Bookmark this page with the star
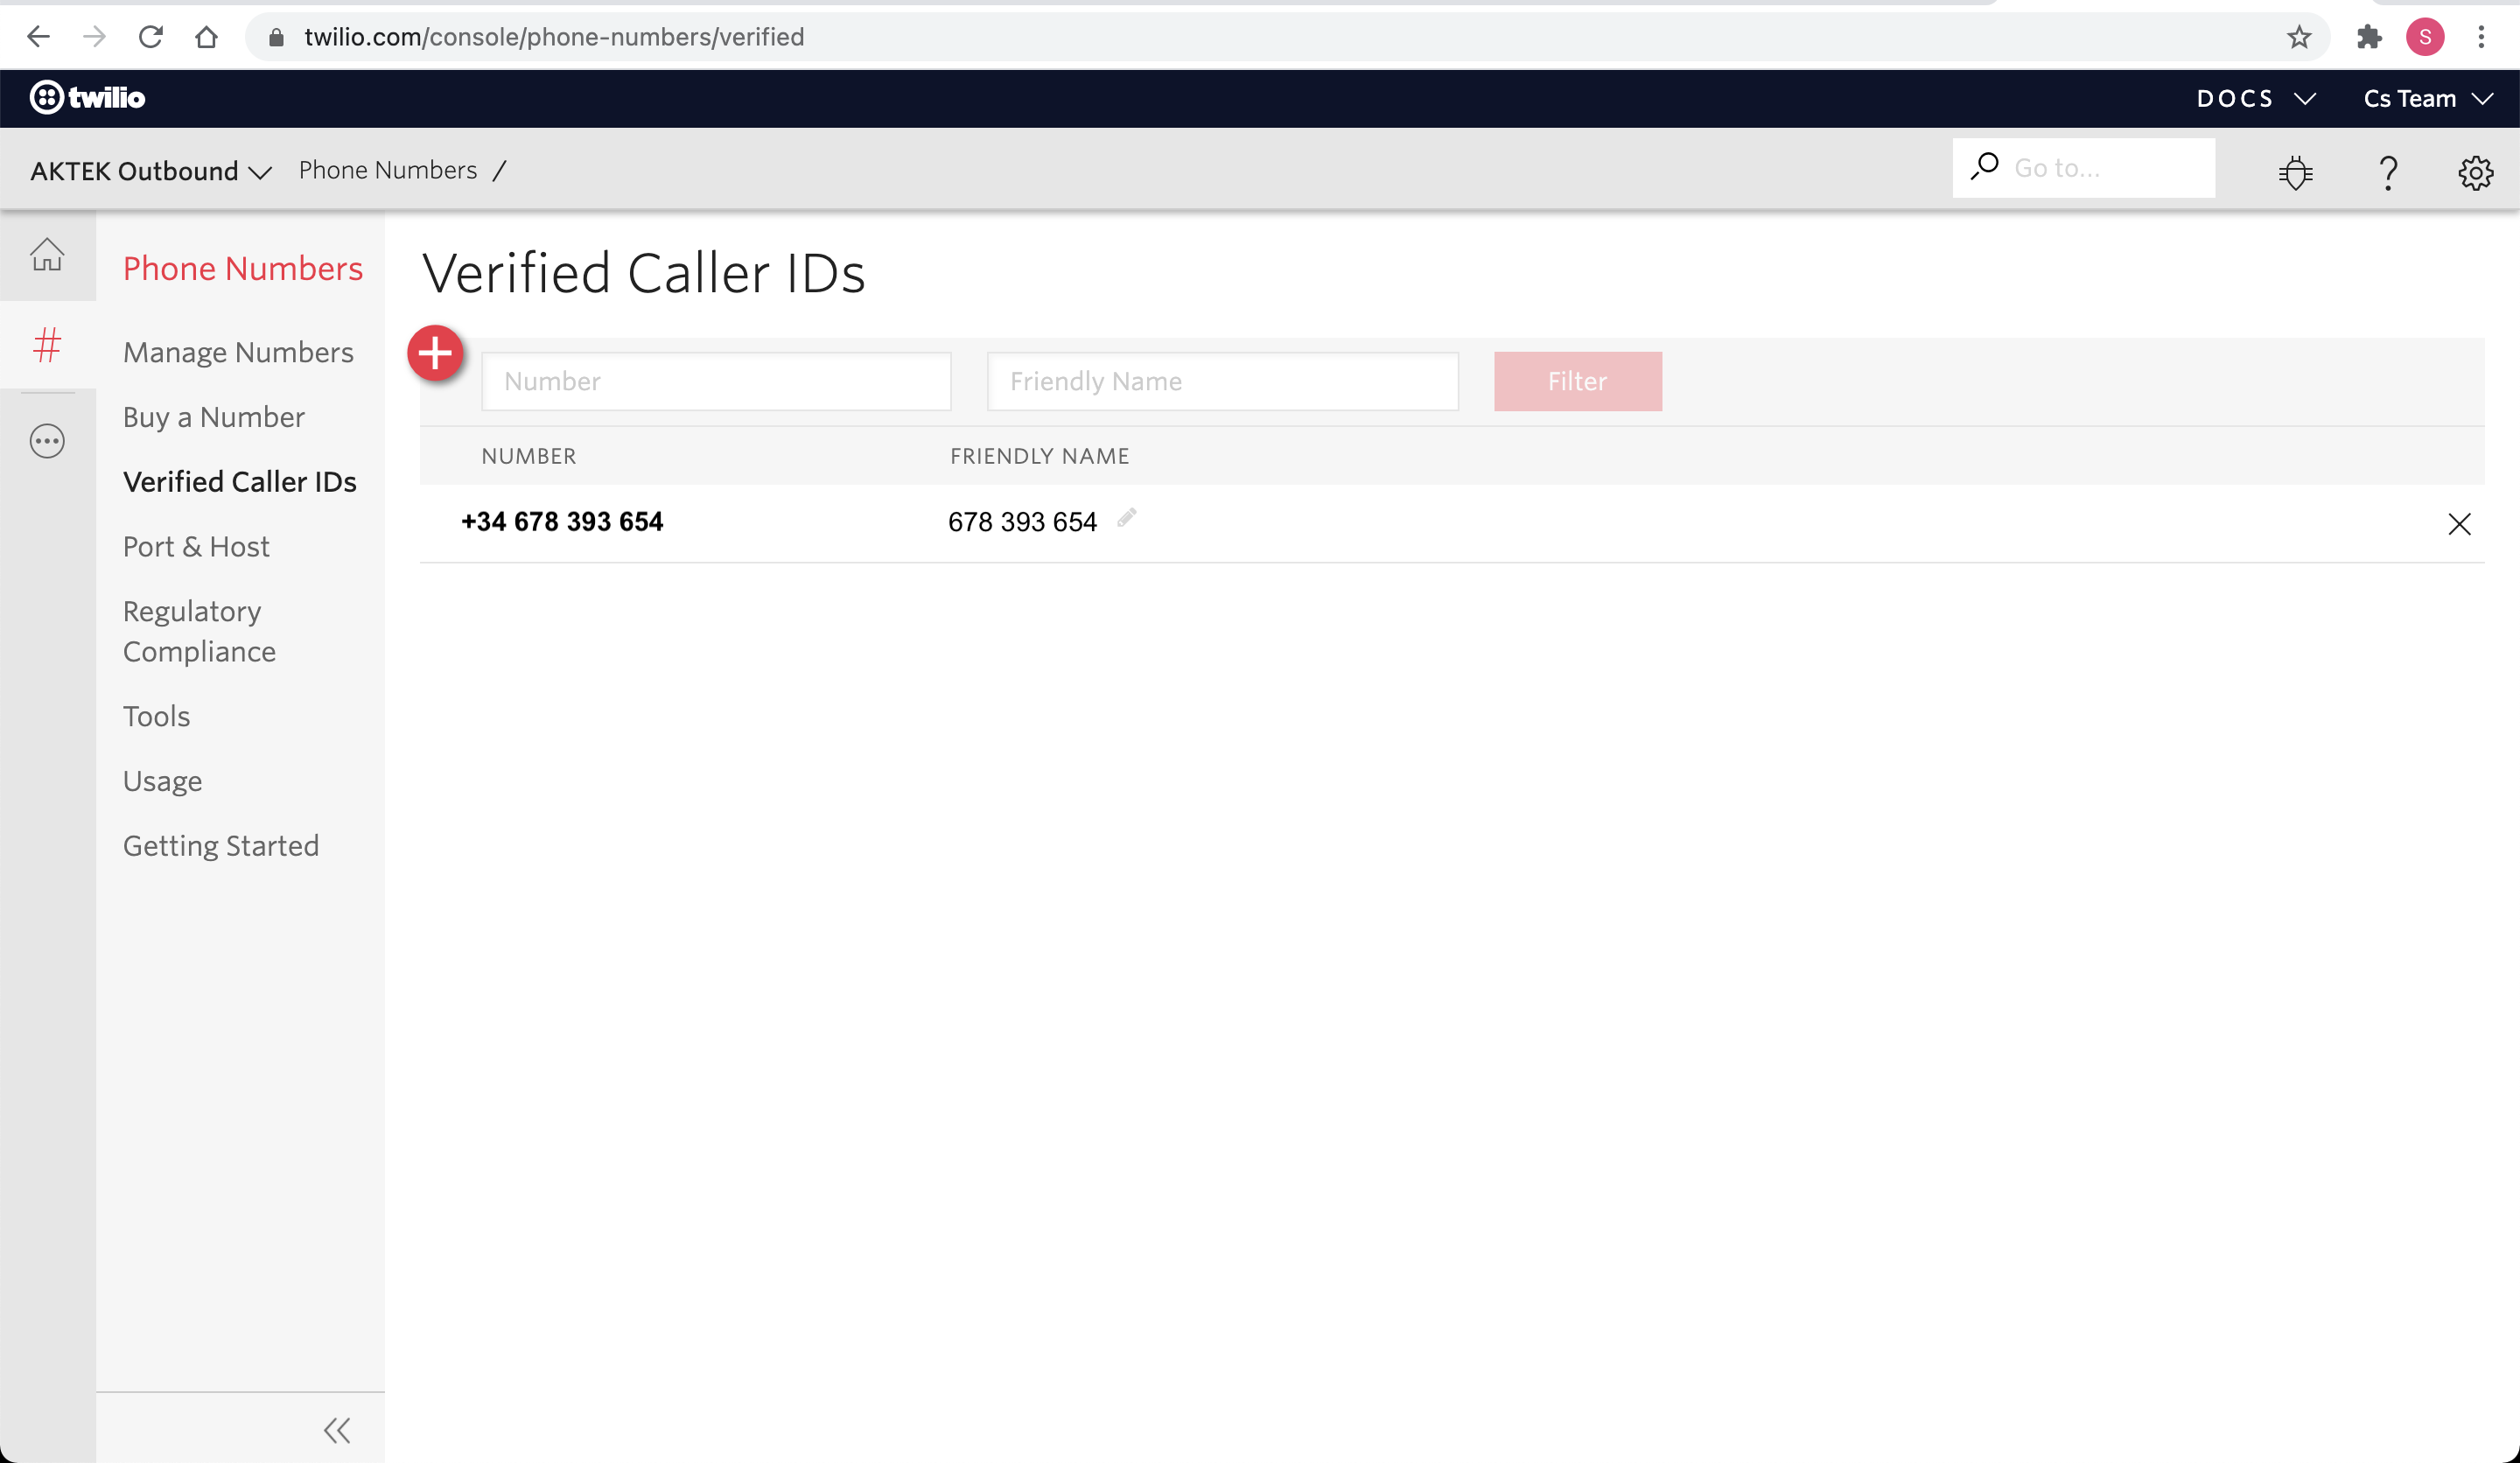The image size is (2520, 1463). pos(2299,37)
